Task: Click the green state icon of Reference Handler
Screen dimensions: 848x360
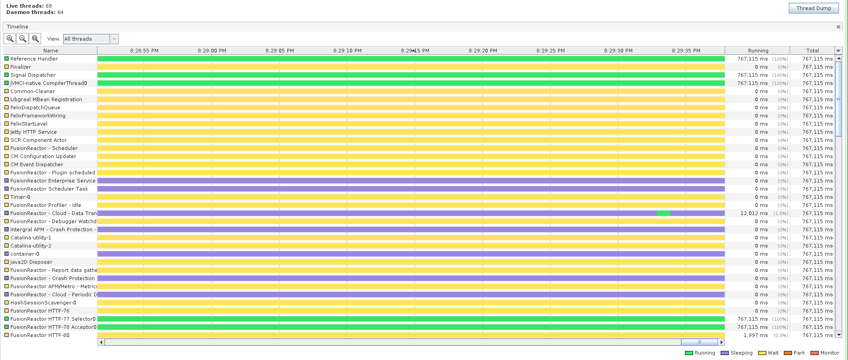Action: 7,59
